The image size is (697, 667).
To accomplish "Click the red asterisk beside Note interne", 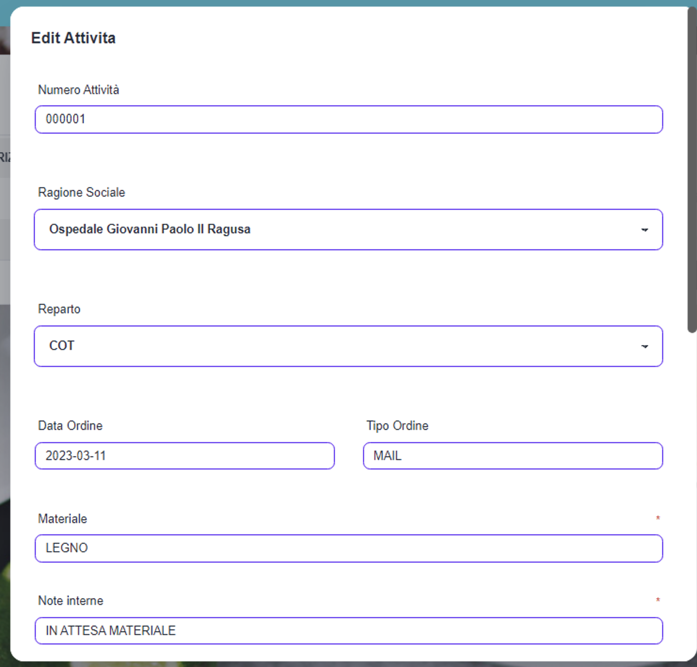I will click(x=658, y=600).
